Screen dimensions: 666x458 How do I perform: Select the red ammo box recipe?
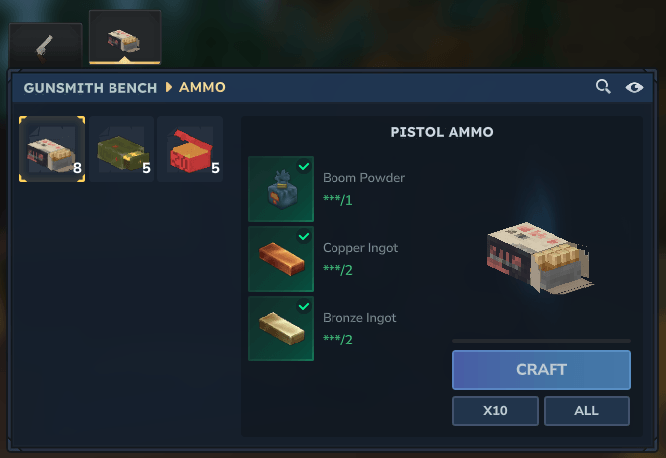click(x=190, y=149)
